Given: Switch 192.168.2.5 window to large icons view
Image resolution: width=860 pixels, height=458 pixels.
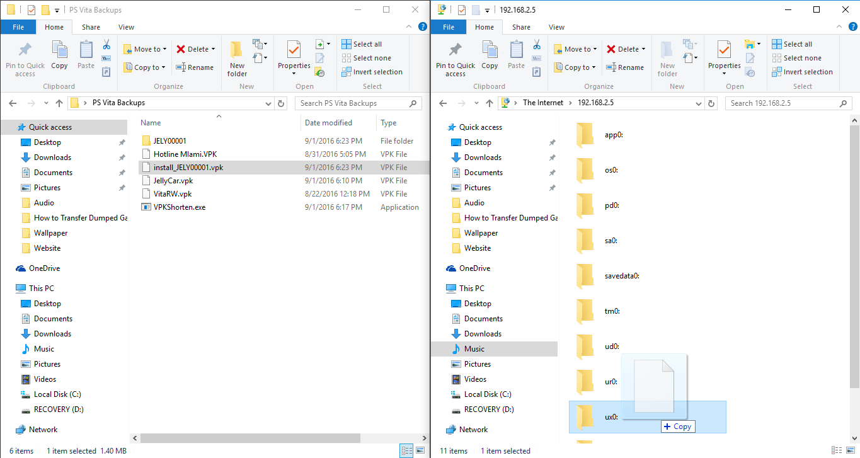Looking at the screenshot, I should point(851,450).
